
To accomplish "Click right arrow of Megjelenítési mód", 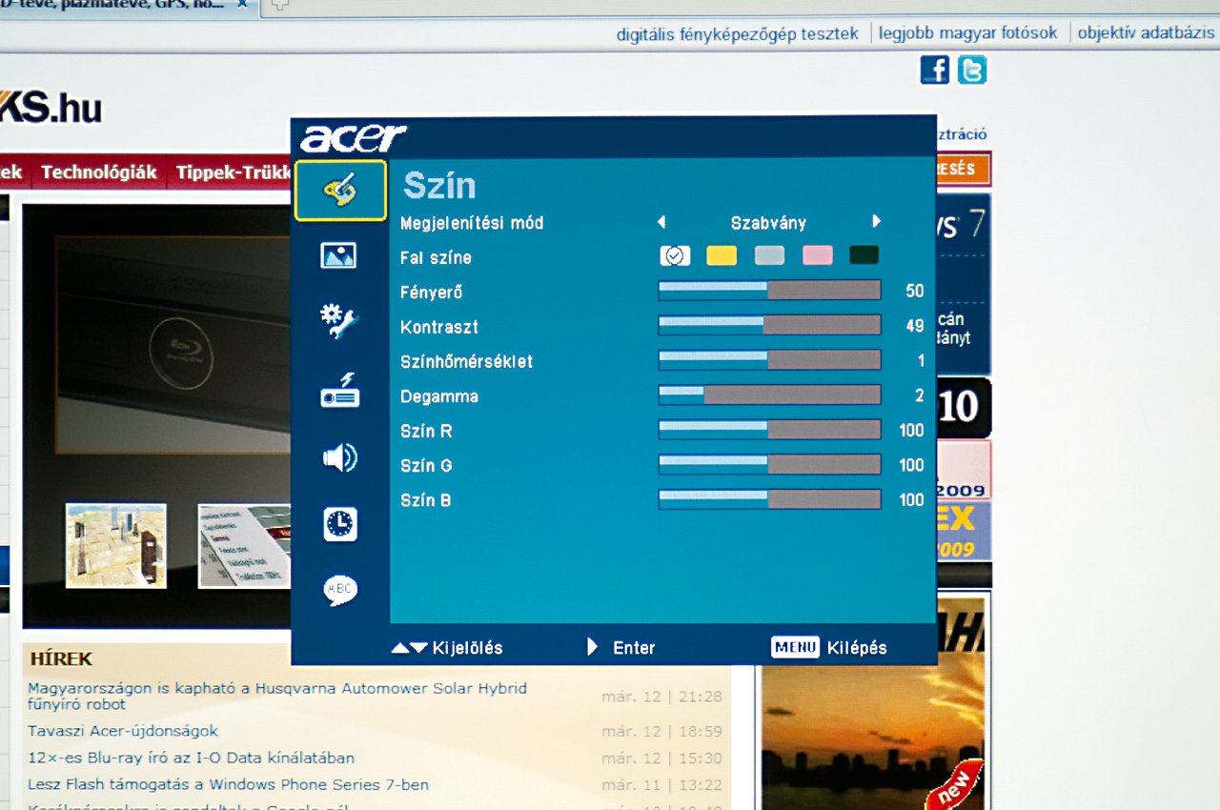I will pos(876,222).
